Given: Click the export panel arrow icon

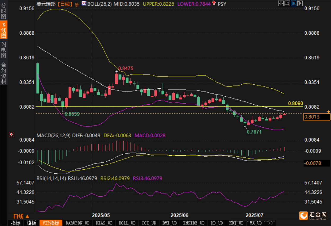Looking at the screenshot, I should 300,3.
